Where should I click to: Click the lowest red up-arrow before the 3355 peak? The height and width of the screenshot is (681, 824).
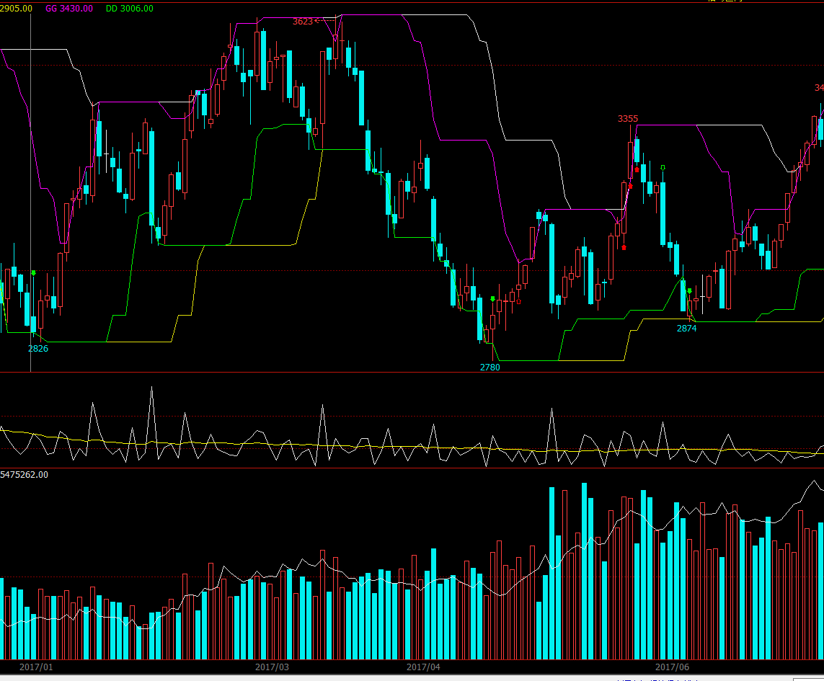[624, 247]
